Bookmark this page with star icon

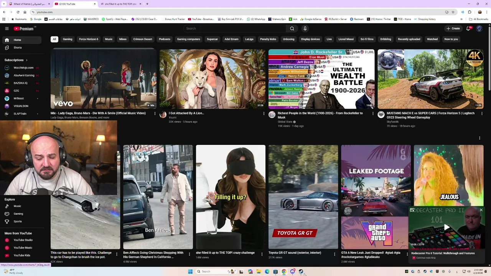453,12
